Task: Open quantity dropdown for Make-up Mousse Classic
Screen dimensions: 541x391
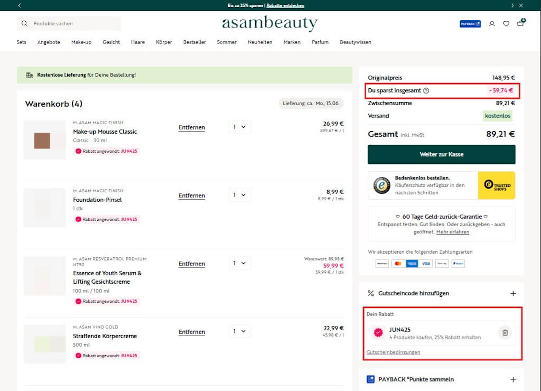Action: [240, 127]
